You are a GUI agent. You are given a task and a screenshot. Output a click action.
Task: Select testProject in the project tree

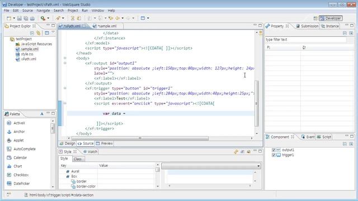tap(23, 39)
